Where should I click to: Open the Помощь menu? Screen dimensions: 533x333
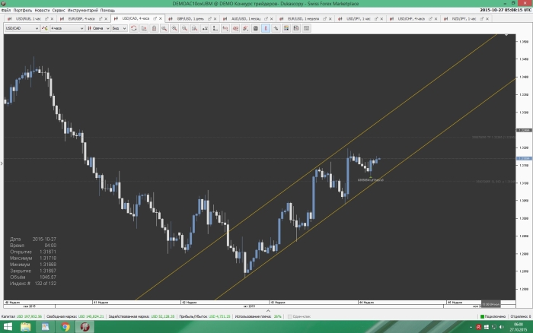tap(107, 10)
